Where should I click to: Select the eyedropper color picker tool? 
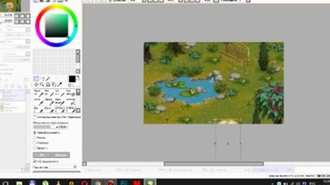pyautogui.click(x=60, y=84)
